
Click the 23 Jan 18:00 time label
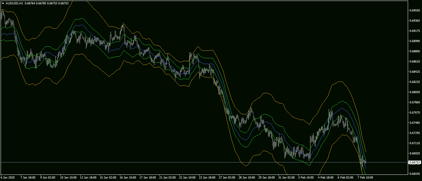point(207,178)
